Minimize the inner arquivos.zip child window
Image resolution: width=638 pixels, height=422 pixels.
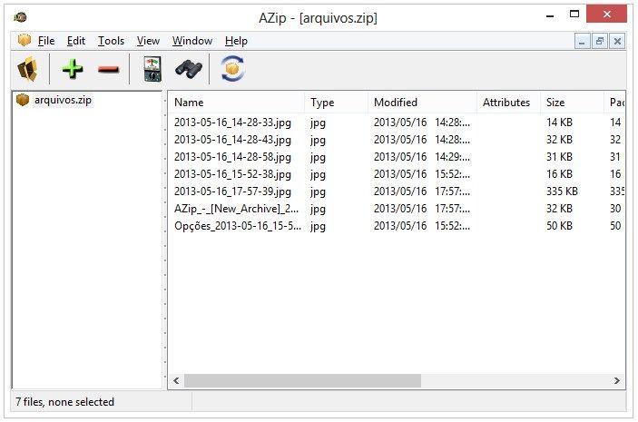pyautogui.click(x=582, y=42)
